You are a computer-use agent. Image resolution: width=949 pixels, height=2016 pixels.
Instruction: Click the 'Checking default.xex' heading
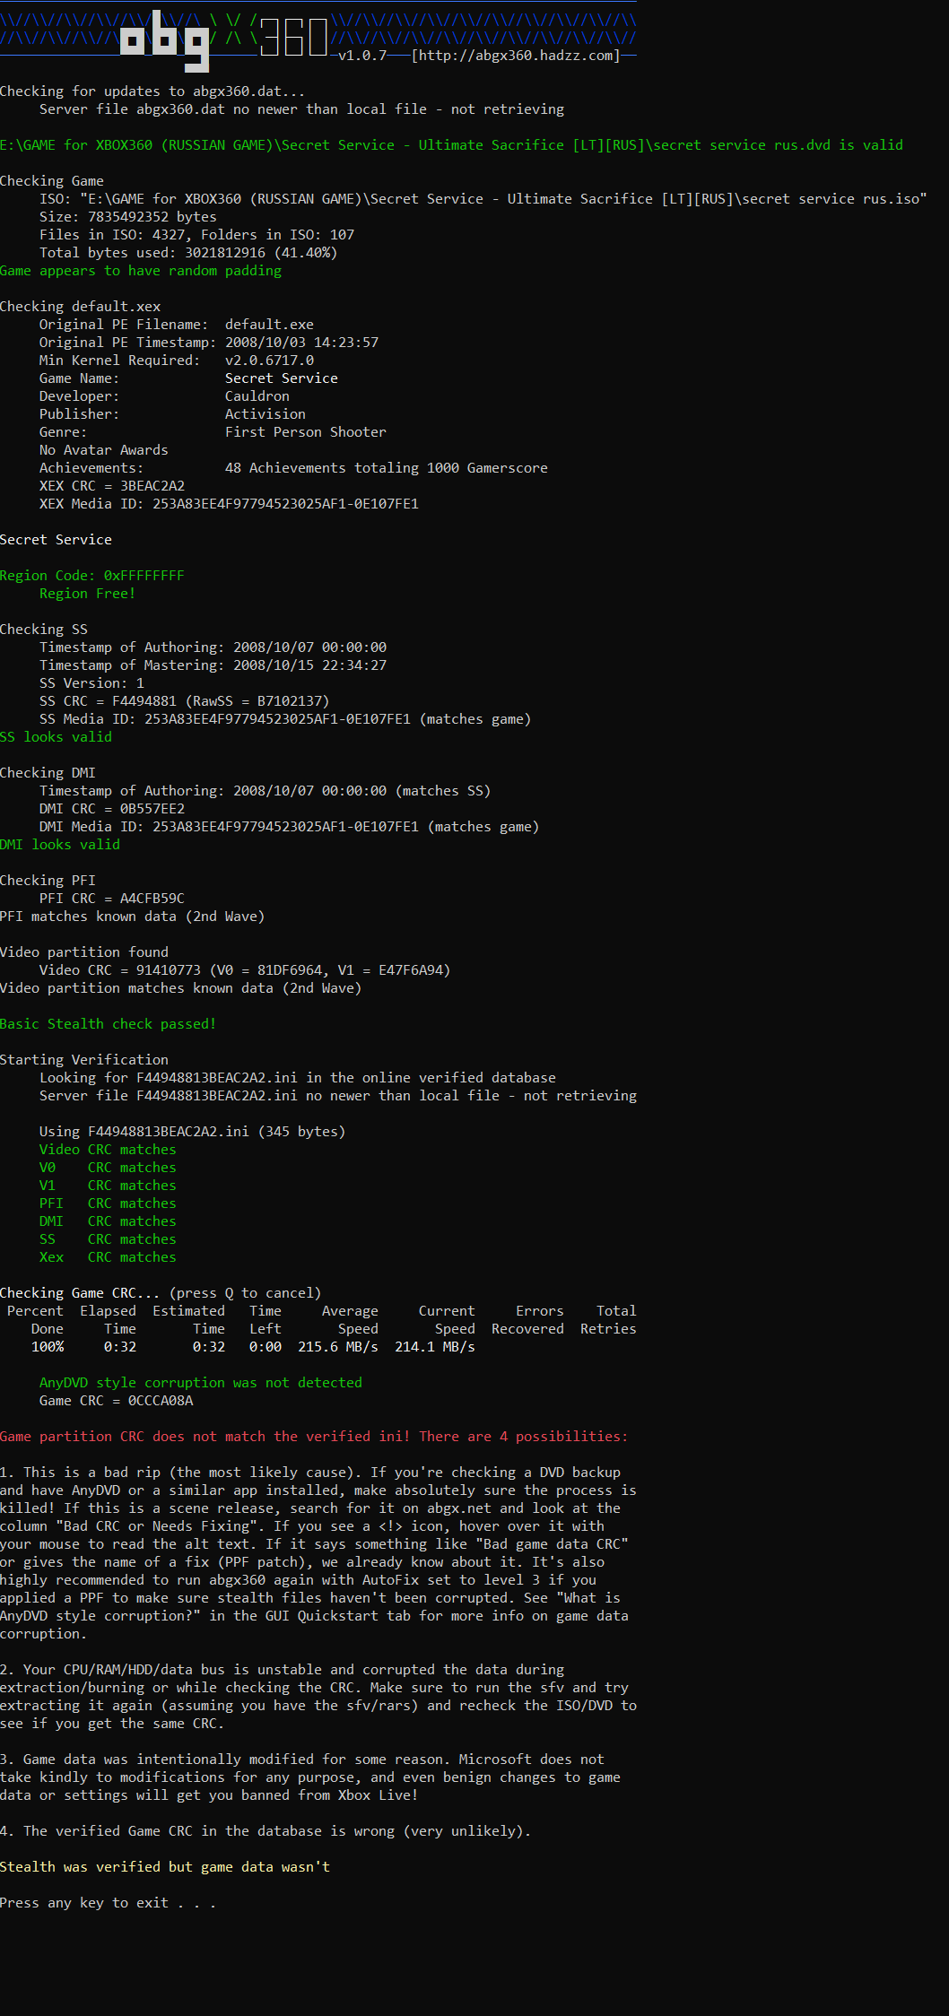[81, 307]
